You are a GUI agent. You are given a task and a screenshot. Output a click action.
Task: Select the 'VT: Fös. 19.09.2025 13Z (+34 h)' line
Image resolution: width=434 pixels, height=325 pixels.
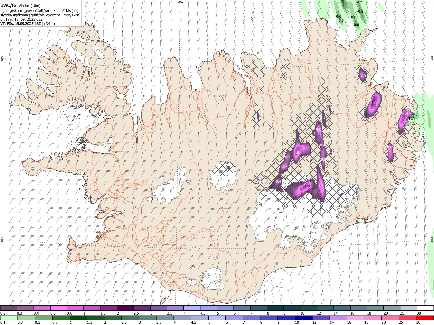27,24
